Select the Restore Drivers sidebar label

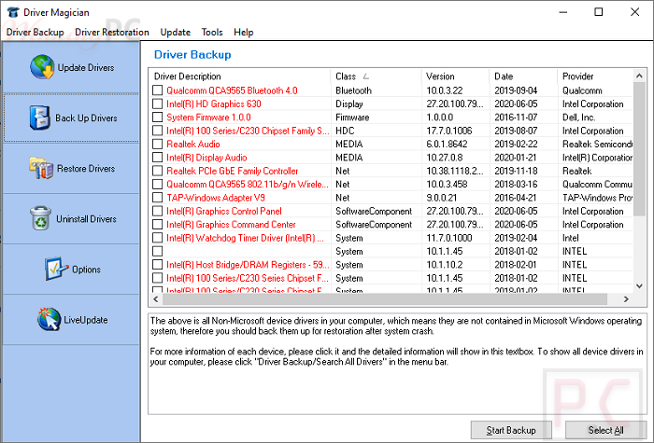pyautogui.click(x=86, y=169)
